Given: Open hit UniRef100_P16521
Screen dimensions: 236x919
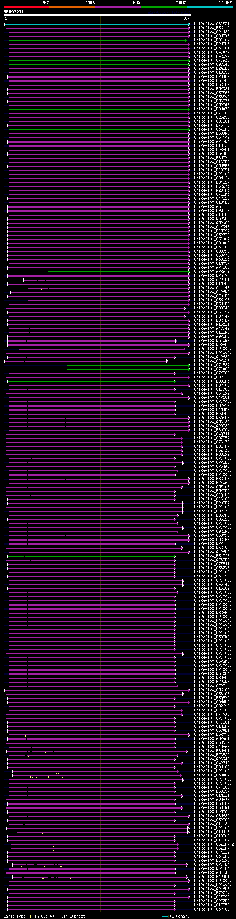Looking at the screenshot, I should (212, 325).
